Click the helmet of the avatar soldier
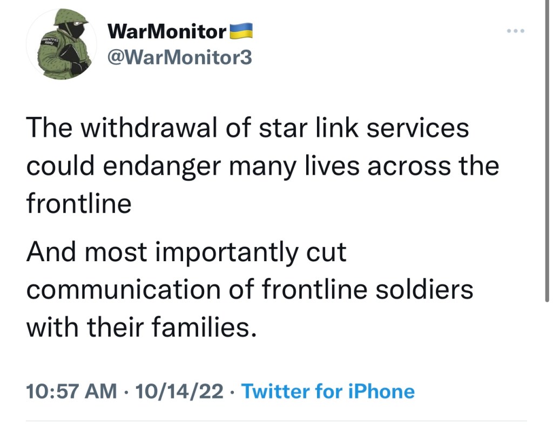Image resolution: width=553 pixels, height=425 pixels. point(70,17)
